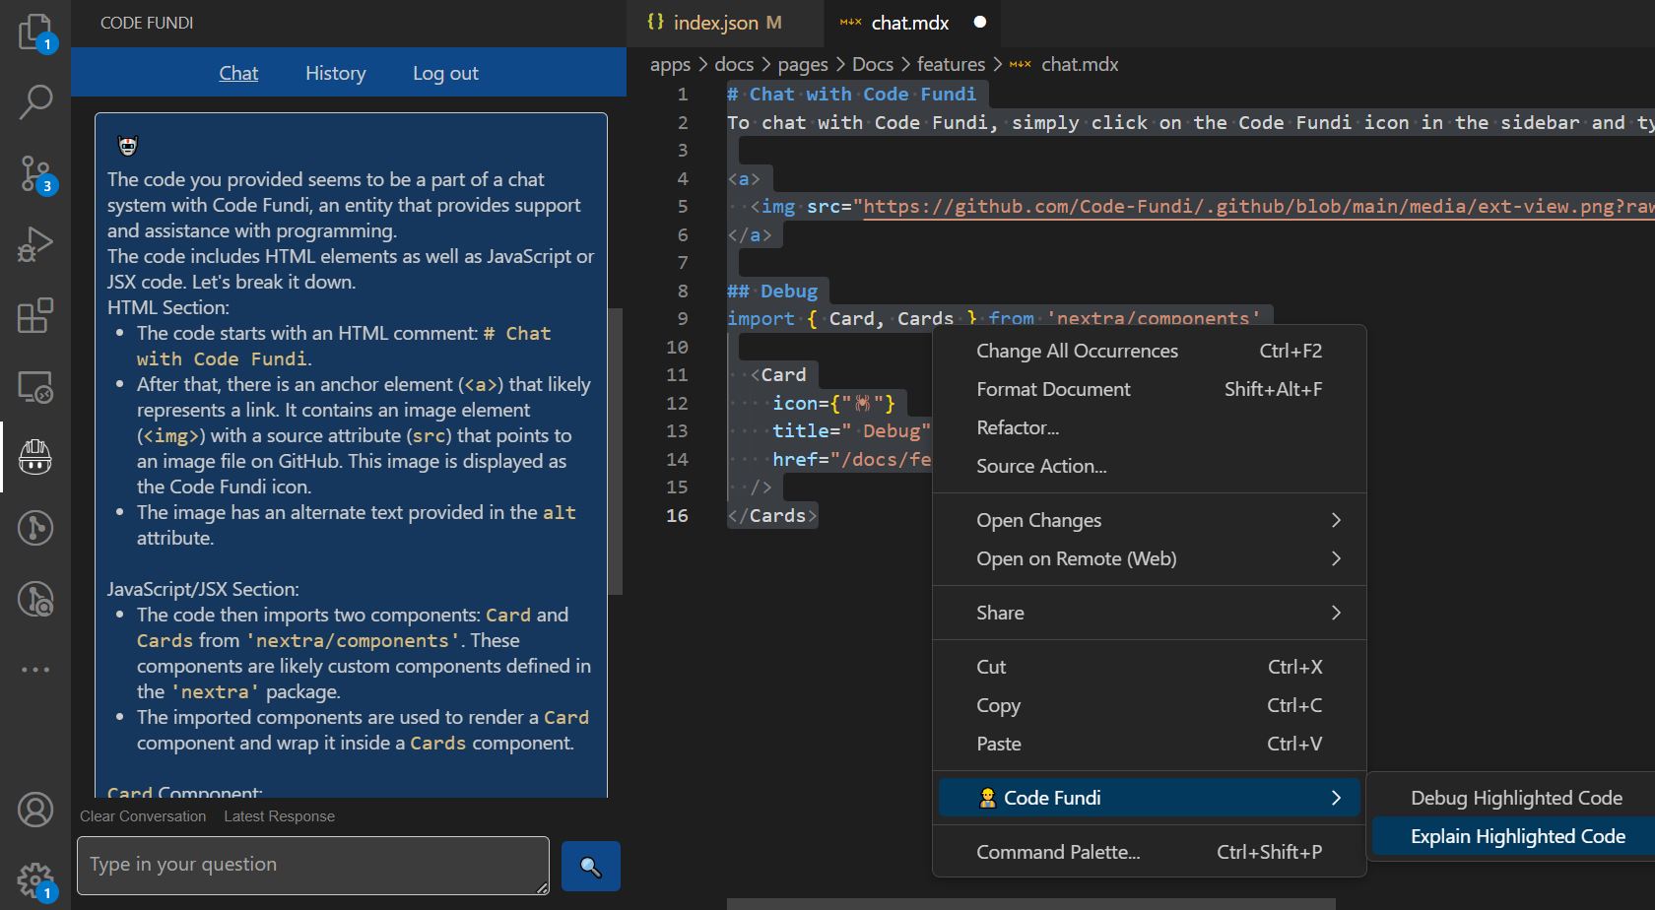The height and width of the screenshot is (910, 1655).
Task: Click the GitHub image URL in code
Action: point(1259,207)
